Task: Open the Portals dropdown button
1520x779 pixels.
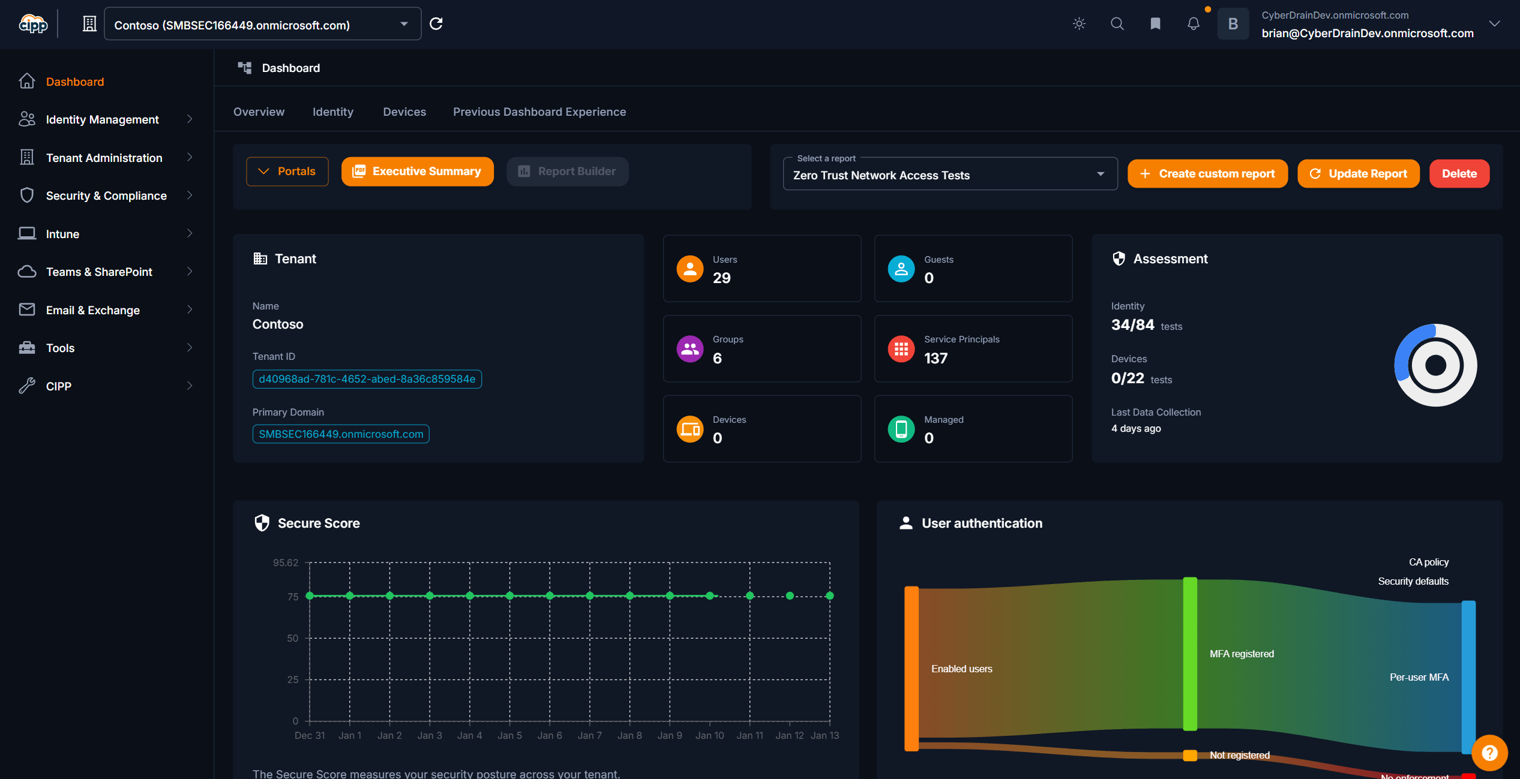Action: (287, 172)
